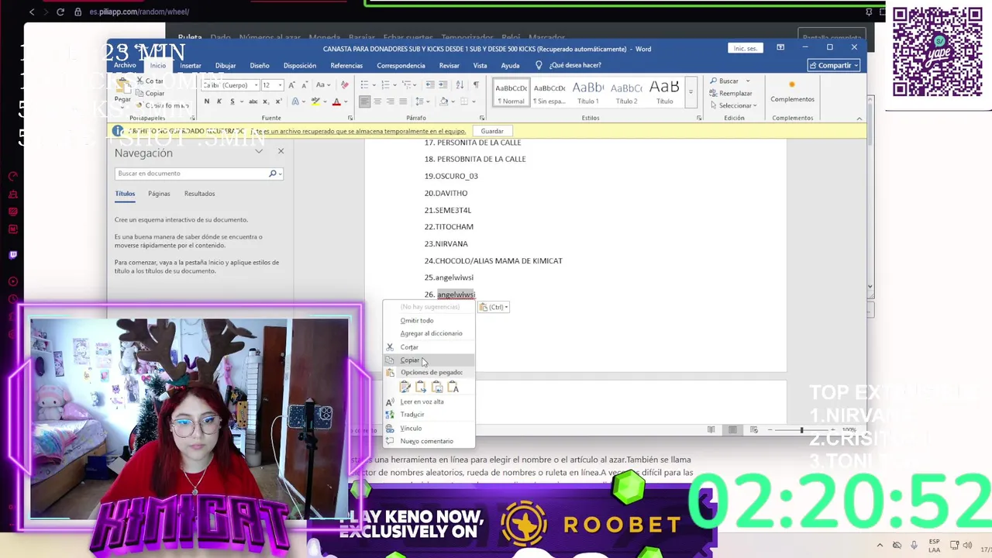Switch to Web Layout view in status bar
This screenshot has width=992, height=558.
point(753,429)
